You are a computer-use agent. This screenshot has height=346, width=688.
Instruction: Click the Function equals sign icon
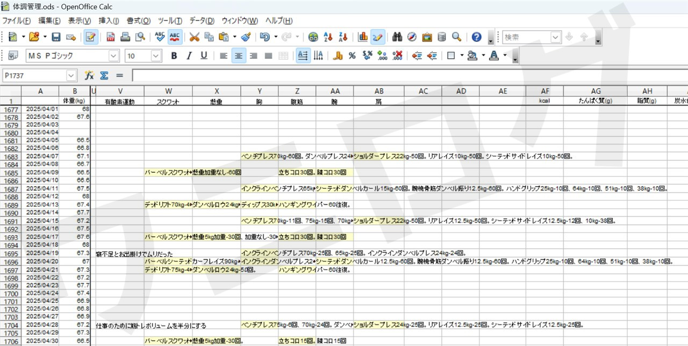point(119,76)
